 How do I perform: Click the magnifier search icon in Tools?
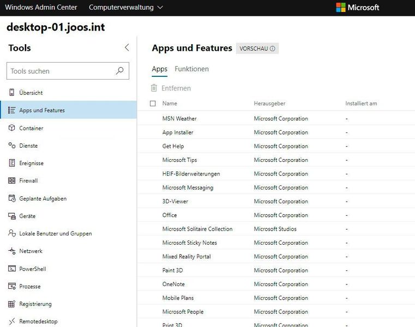click(x=119, y=71)
